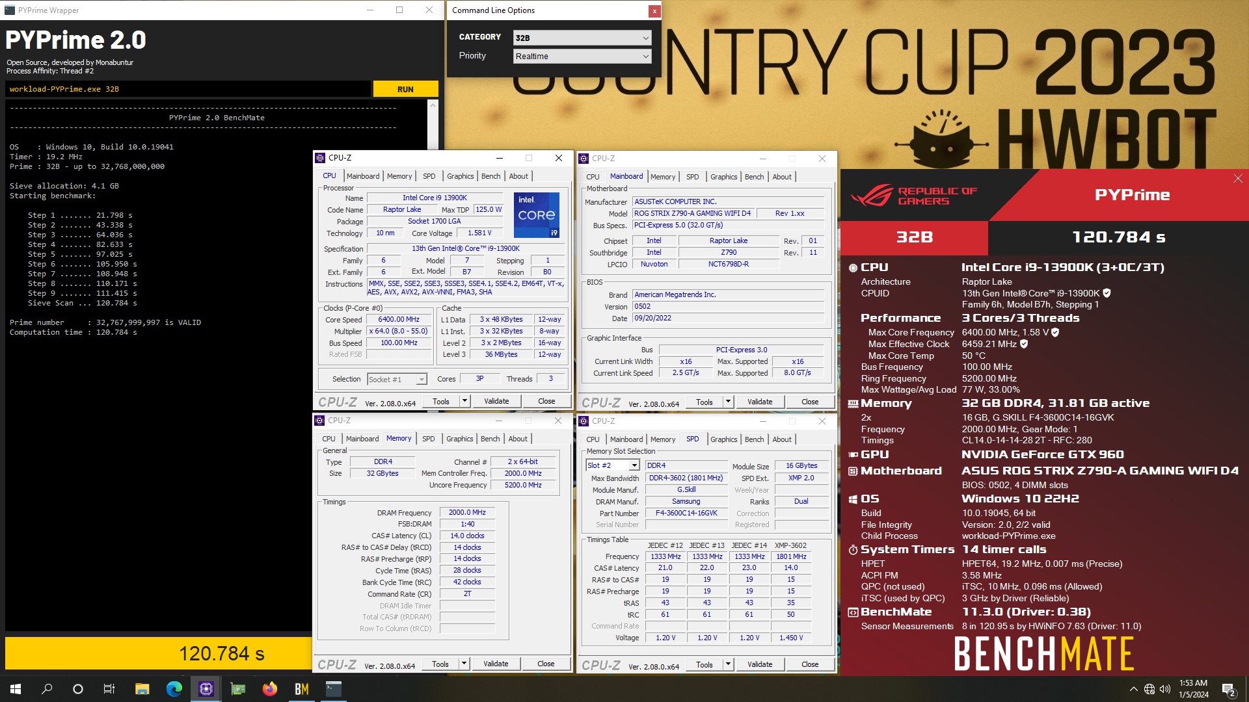Viewport: 1249px width, 702px height.
Task: Open Task View on the taskbar
Action: [109, 689]
